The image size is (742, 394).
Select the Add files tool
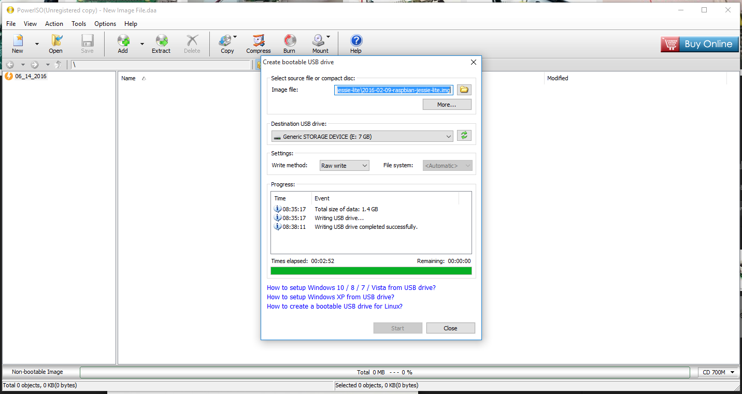coord(123,43)
